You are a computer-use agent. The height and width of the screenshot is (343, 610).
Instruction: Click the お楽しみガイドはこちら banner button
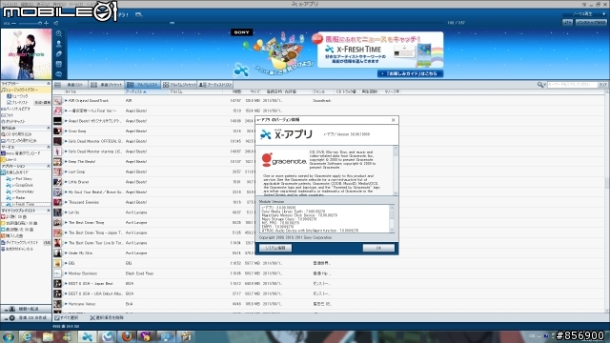click(410, 73)
